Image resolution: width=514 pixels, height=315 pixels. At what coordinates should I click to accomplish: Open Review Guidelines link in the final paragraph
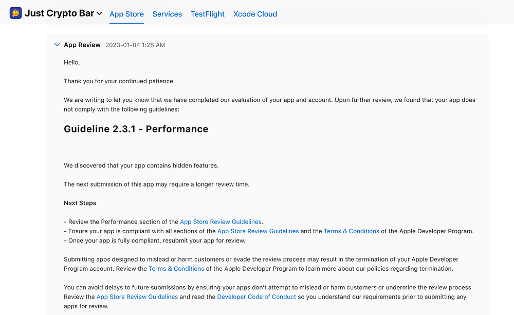137,297
